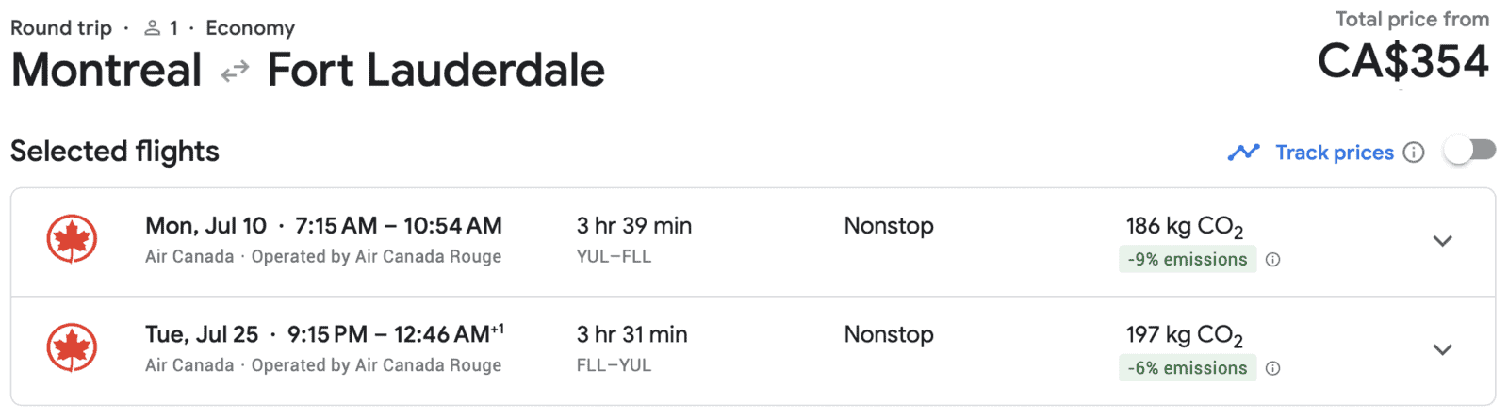This screenshot has width=1508, height=419.
Task: Open the Track prices info icon
Action: click(x=1413, y=153)
